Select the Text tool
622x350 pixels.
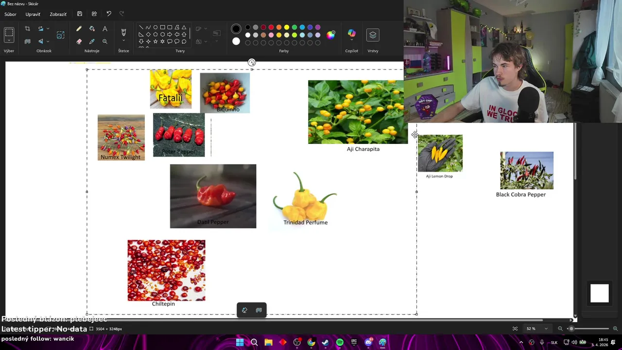coord(104,29)
